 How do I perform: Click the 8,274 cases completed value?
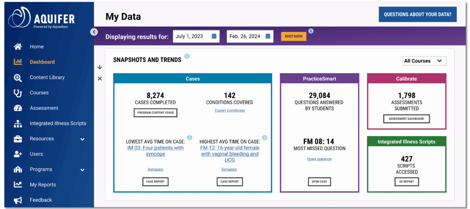(x=154, y=96)
